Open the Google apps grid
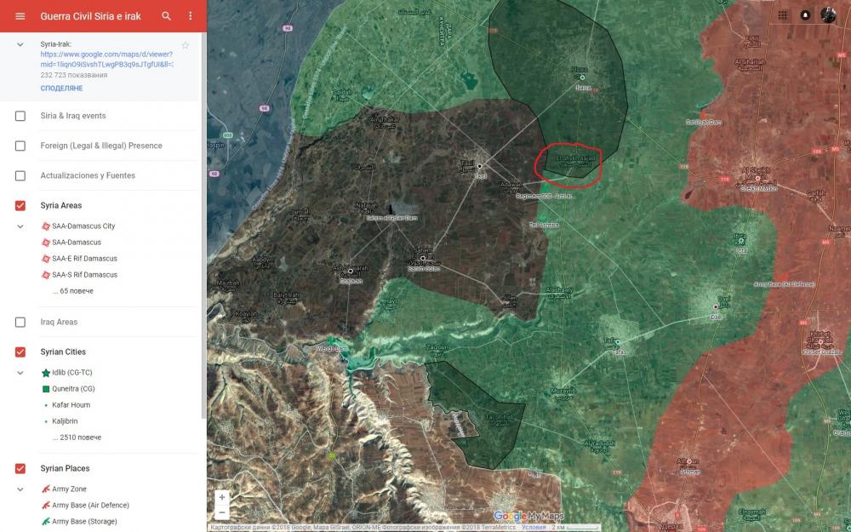851x532 pixels. tap(782, 15)
